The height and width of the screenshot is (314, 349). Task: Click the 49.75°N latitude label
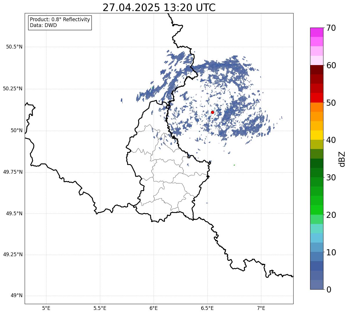point(12,172)
